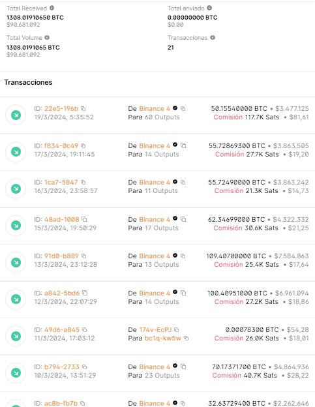This screenshot has width=315, height=407.
Task: Copy transaction ID 48ad-1008
Action: click(x=84, y=219)
